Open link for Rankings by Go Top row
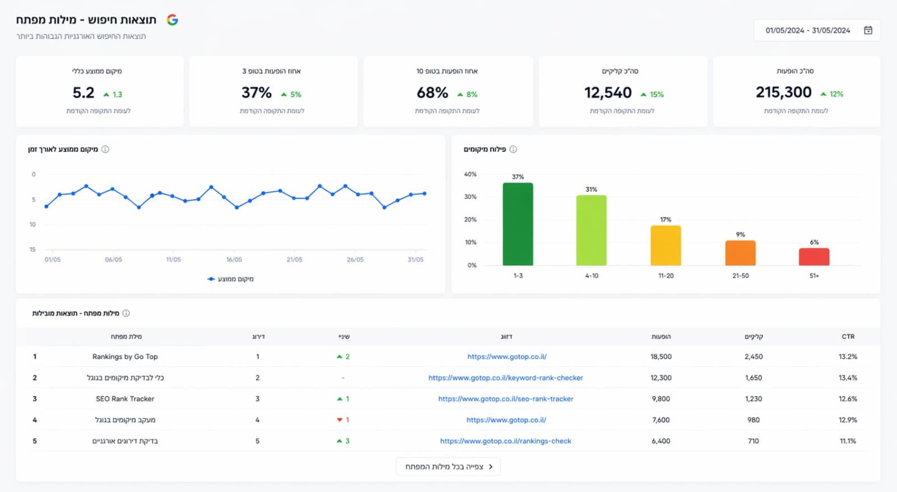The width and height of the screenshot is (897, 492). [507, 356]
